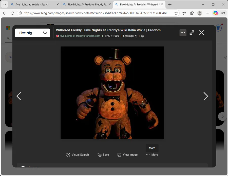Open the three-dot options button in viewer header
This screenshot has width=228, height=176.
(183, 33)
